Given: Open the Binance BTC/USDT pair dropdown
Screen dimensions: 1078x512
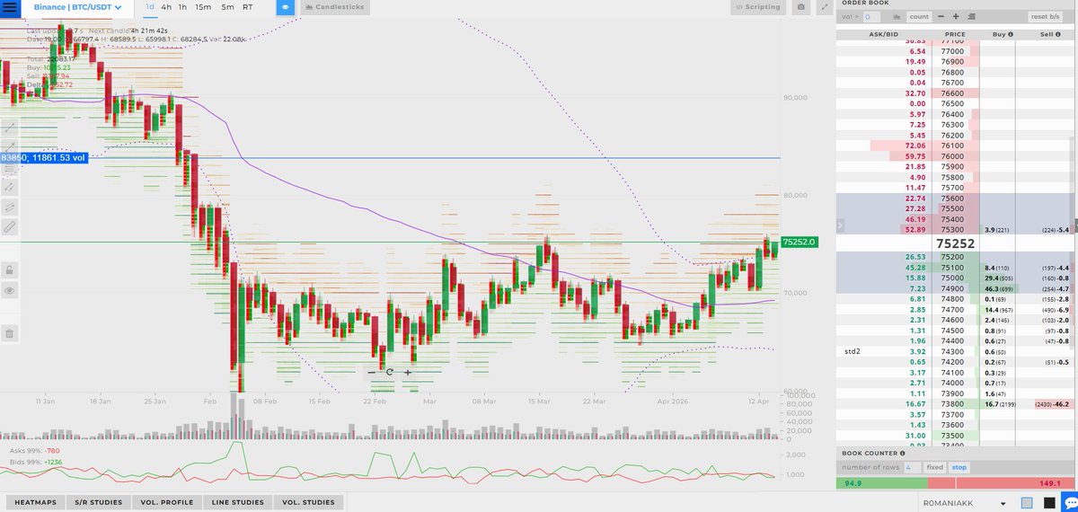Looking at the screenshot, I should coord(77,7).
